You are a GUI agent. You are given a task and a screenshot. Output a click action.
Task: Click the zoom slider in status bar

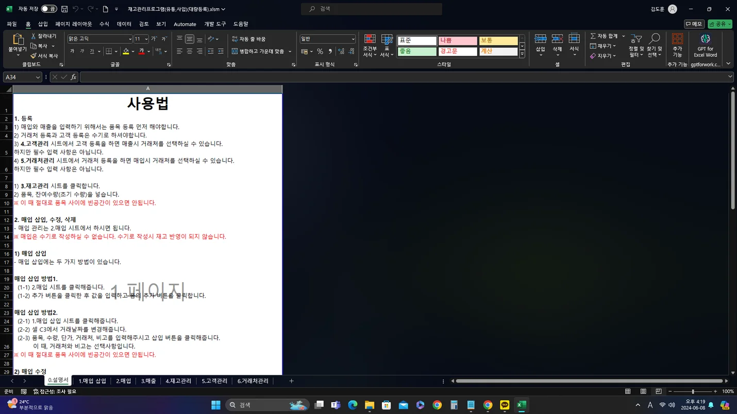click(693, 391)
